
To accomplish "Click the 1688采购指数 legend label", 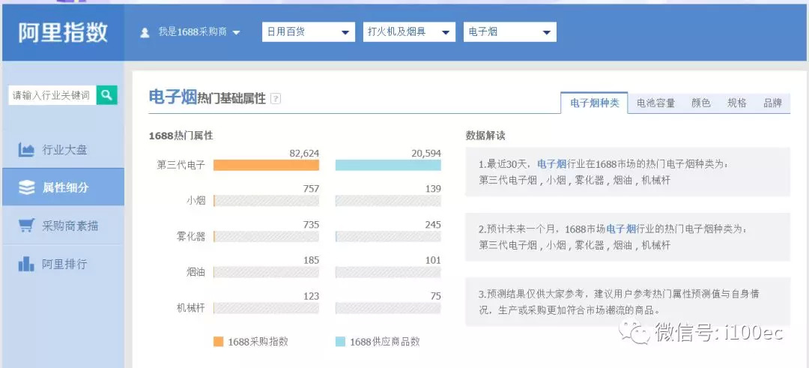I will tap(258, 342).
